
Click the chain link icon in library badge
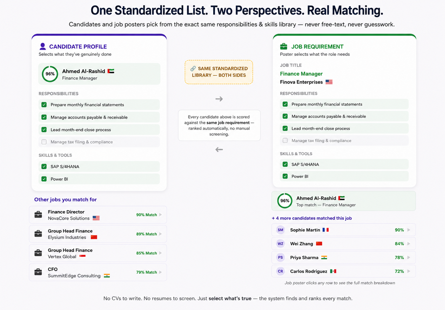click(x=193, y=68)
